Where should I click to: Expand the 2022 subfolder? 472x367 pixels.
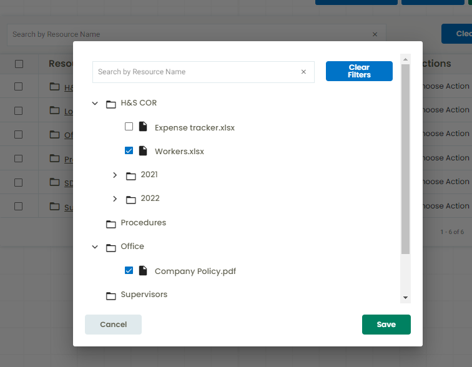115,199
